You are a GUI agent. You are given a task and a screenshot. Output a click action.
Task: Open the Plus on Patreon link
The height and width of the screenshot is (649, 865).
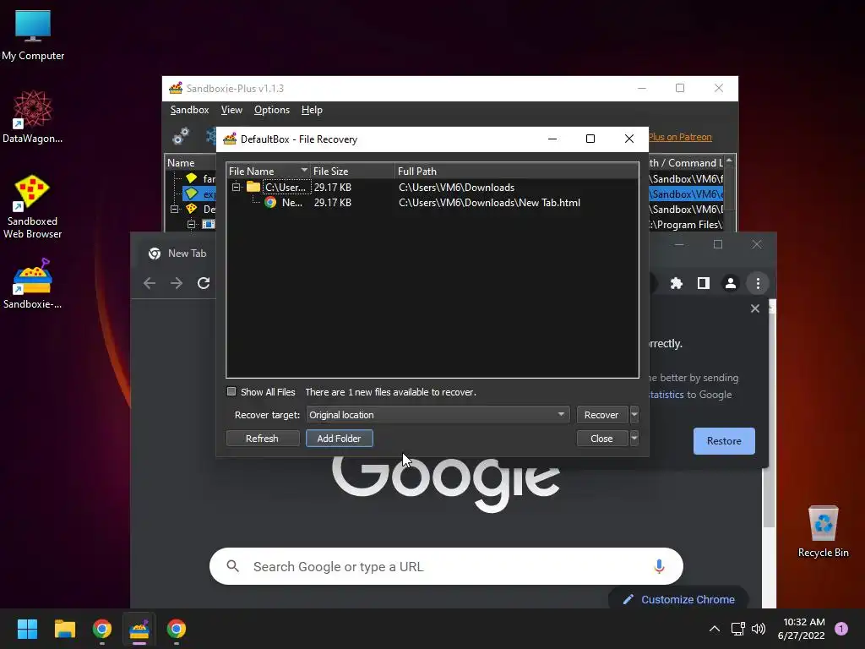tap(680, 137)
